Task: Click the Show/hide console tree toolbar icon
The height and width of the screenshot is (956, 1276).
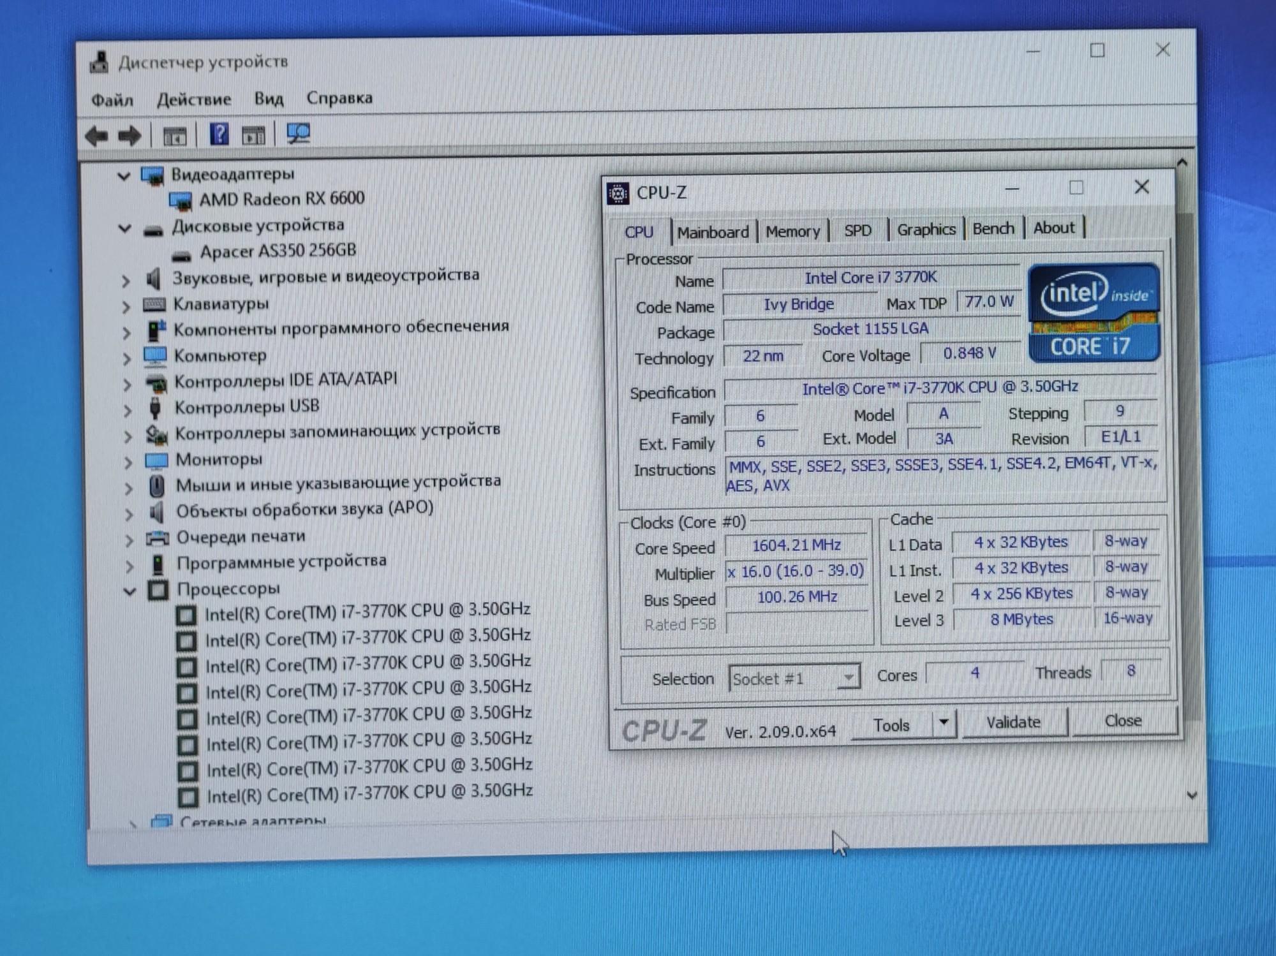Action: pos(174,136)
